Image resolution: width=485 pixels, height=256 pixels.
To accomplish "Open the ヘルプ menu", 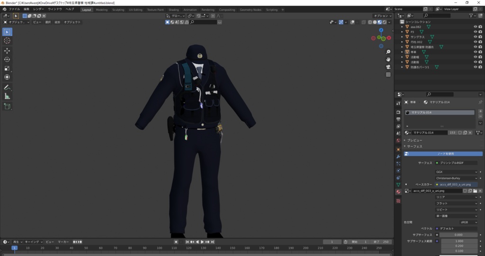I will (x=70, y=9).
